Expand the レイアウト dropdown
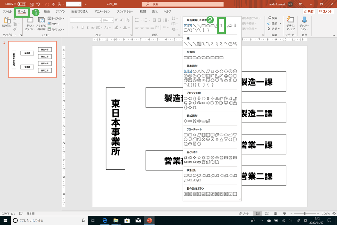337x225 pixels. [x=56, y=19]
